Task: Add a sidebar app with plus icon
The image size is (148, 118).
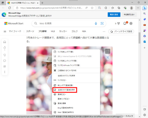Action: click(145, 48)
